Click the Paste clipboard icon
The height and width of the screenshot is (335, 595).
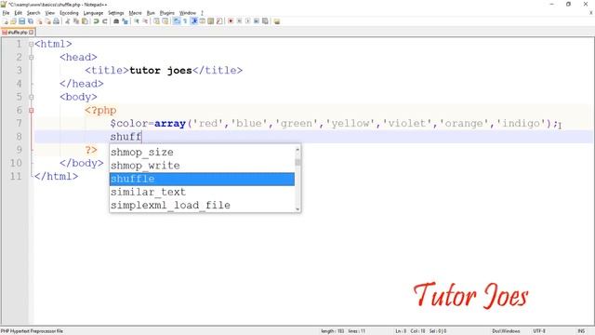click(x=85, y=21)
